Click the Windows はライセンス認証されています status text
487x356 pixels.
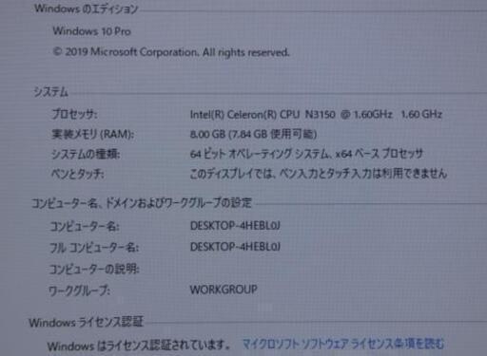coord(139,346)
